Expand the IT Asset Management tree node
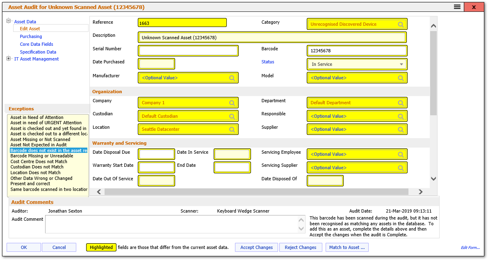The image size is (488, 260). 8,58
